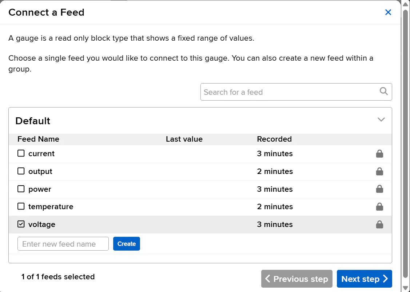Click '2 minutes' in the temperature row
The height and width of the screenshot is (292, 410).
[x=275, y=207]
